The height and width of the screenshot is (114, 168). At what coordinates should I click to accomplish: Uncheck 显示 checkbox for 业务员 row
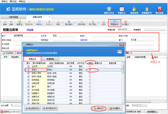pos(28,66)
